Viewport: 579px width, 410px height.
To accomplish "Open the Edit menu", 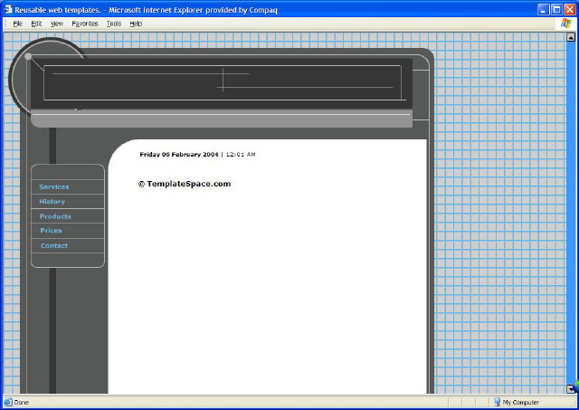I will 36,24.
